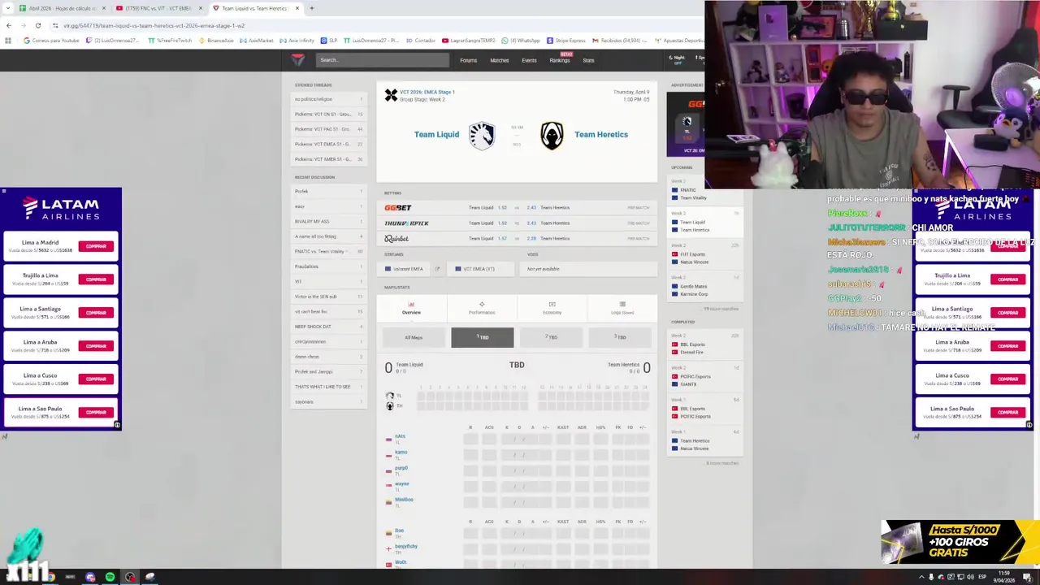The height and width of the screenshot is (585, 1040).
Task: Click the Spotify icon in taskbar
Action: coord(110,577)
